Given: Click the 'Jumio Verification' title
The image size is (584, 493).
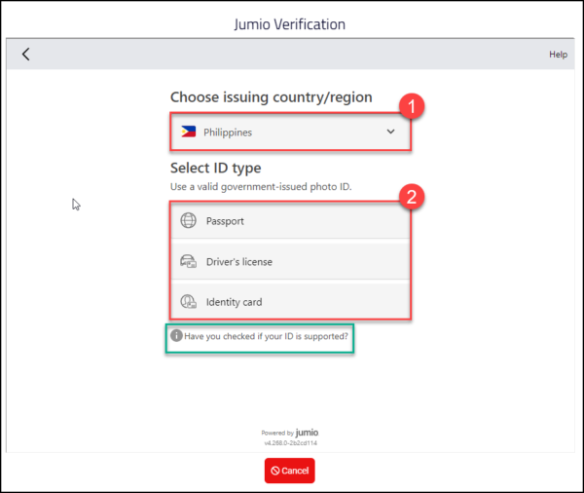Looking at the screenshot, I should point(290,24).
